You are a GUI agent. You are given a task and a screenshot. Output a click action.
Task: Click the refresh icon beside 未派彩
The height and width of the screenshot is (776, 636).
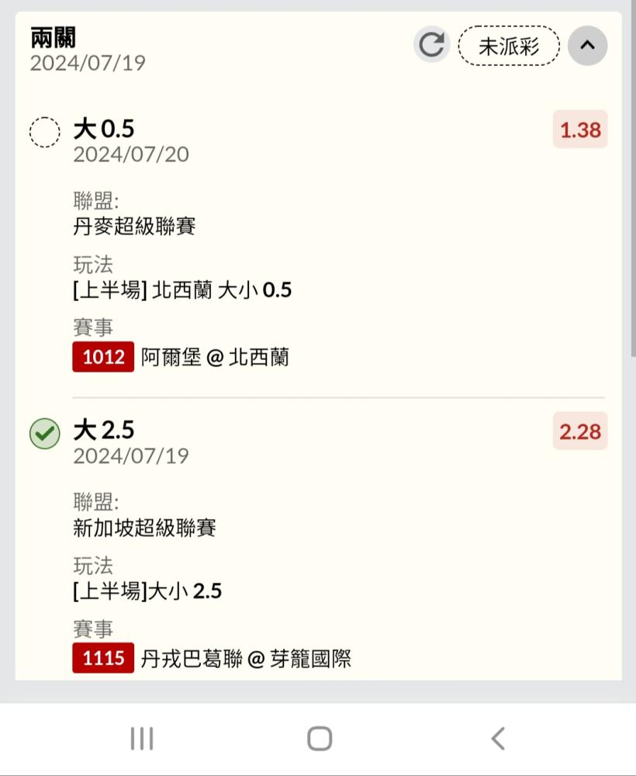(431, 45)
